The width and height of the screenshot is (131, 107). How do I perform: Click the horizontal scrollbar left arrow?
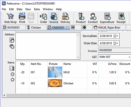point(4,95)
